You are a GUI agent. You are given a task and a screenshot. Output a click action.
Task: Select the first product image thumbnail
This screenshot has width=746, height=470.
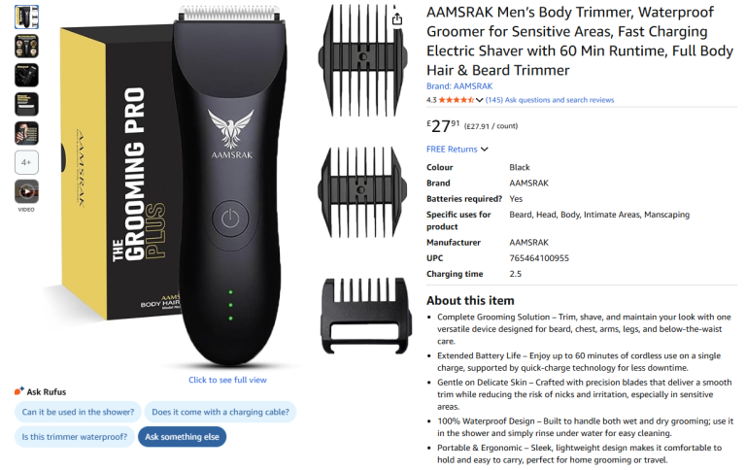click(26, 17)
